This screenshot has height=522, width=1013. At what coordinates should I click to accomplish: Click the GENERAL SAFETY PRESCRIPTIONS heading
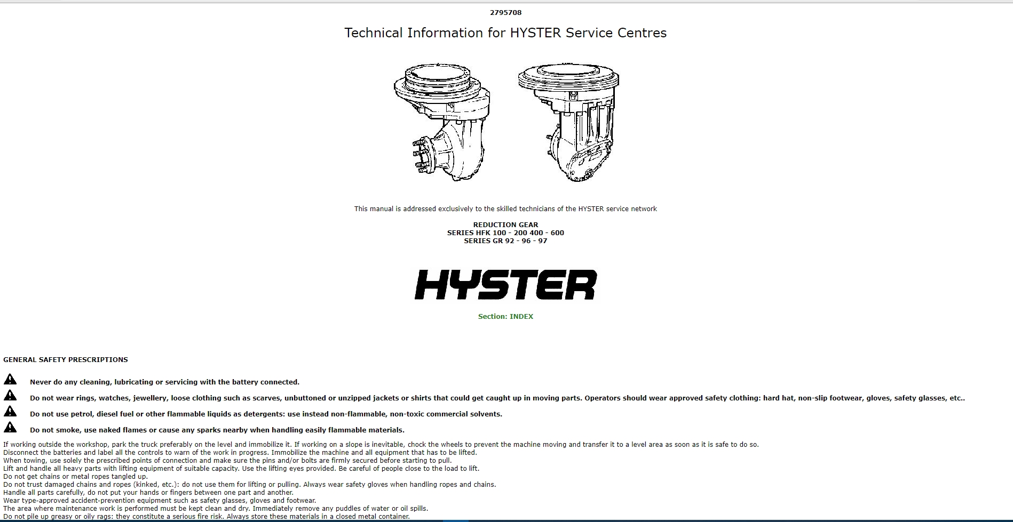(x=65, y=359)
